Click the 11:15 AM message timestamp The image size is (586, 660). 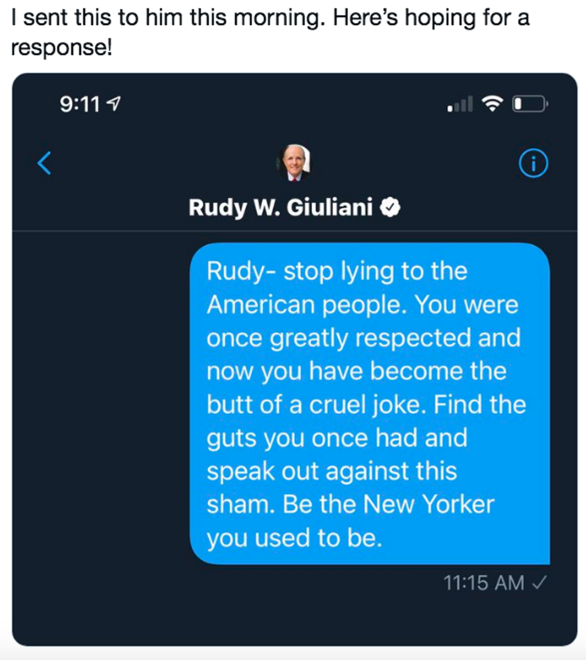point(484,582)
